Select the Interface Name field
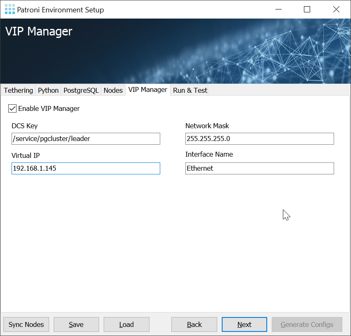The width and height of the screenshot is (351, 336). click(x=259, y=168)
